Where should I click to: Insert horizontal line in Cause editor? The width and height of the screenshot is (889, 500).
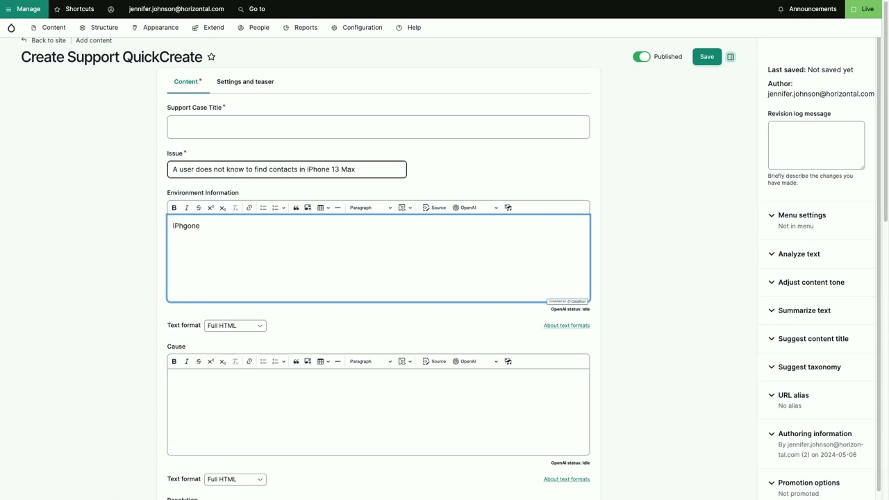(x=338, y=361)
